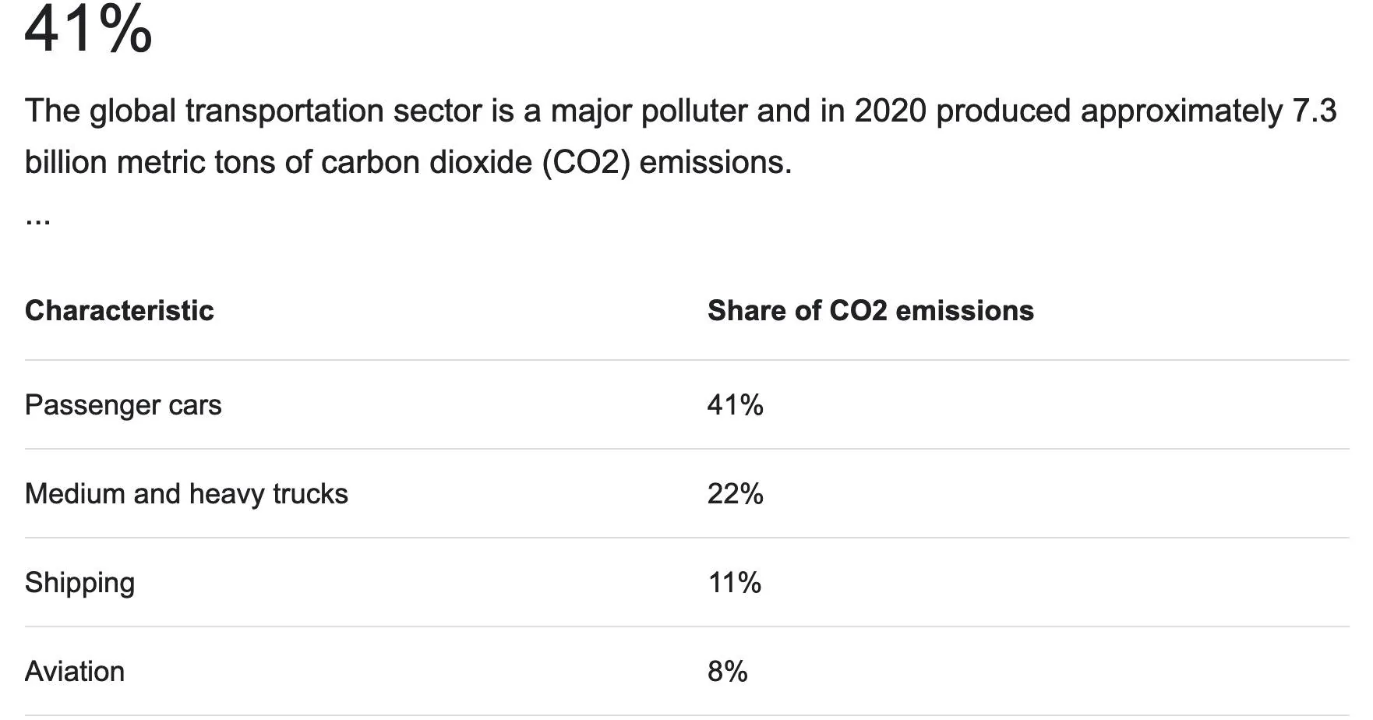
Task: Click the 22% value for trucks
Action: pos(735,494)
